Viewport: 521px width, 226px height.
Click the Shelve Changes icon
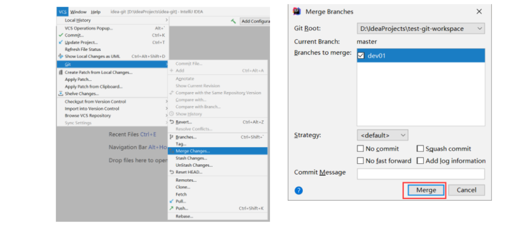point(61,94)
